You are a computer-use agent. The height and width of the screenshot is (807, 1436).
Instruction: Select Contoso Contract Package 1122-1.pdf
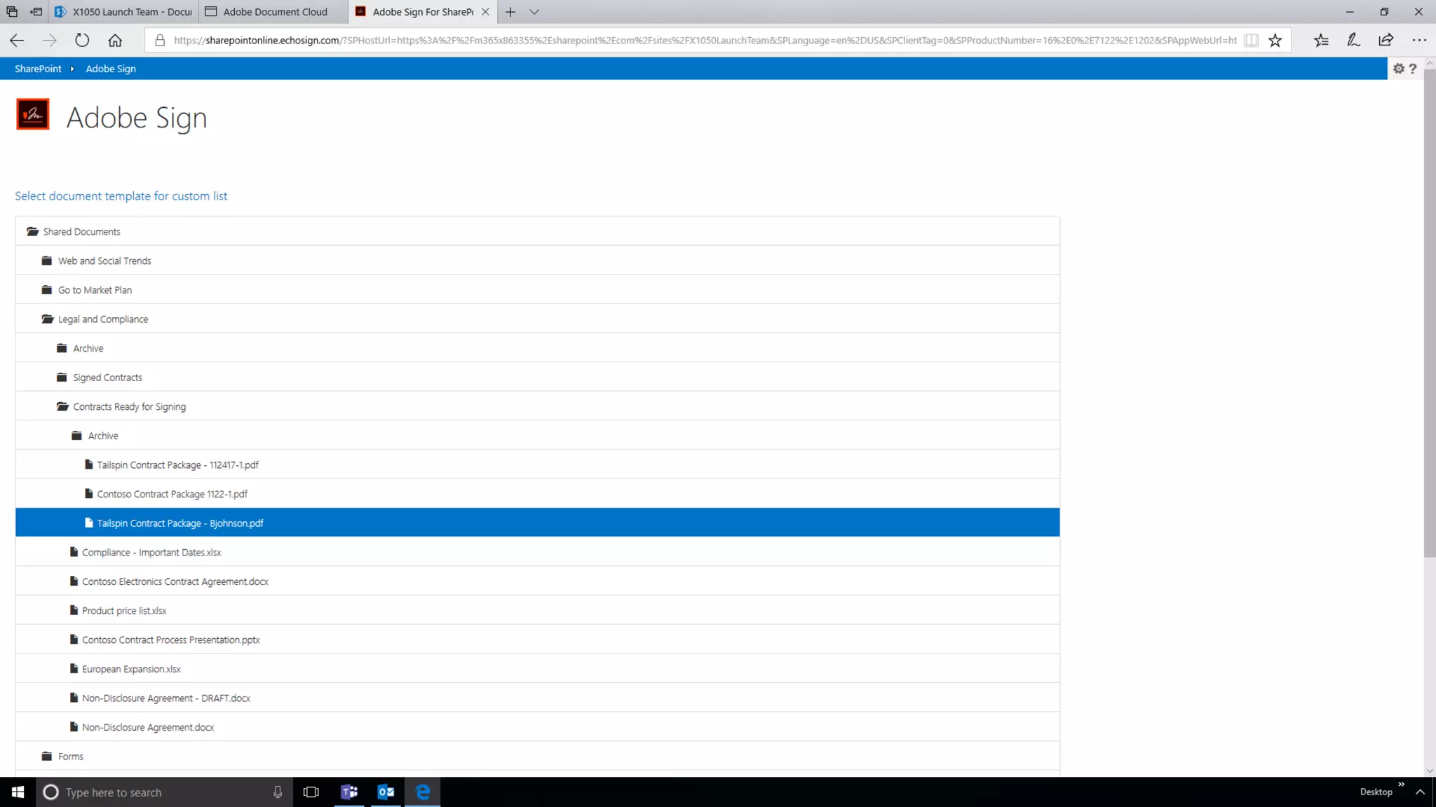[172, 494]
